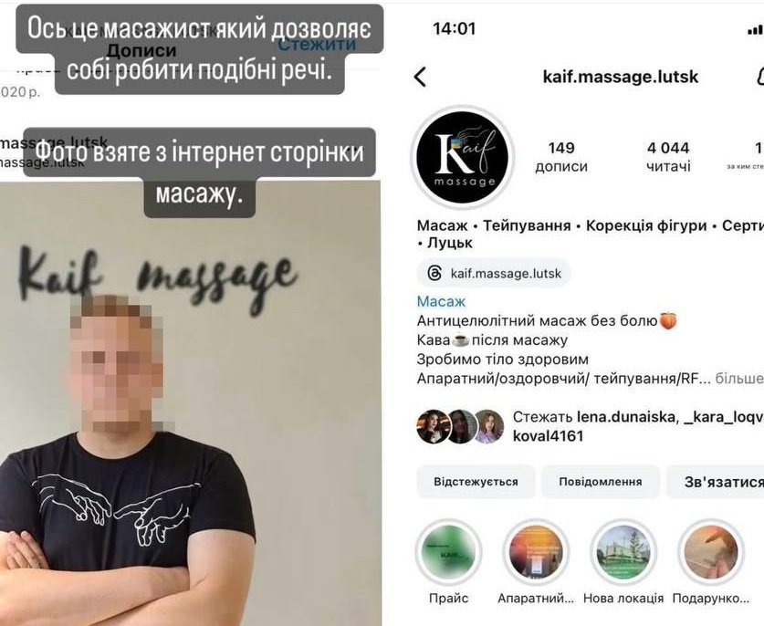Open the Нова локація story highlight
Image resolution: width=764 pixels, height=626 pixels.
pyautogui.click(x=623, y=552)
